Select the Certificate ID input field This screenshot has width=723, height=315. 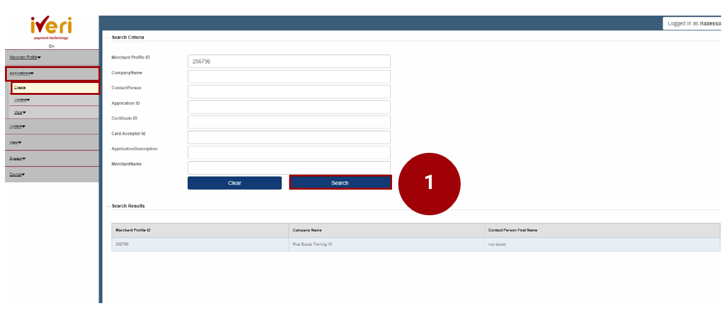[x=289, y=122]
